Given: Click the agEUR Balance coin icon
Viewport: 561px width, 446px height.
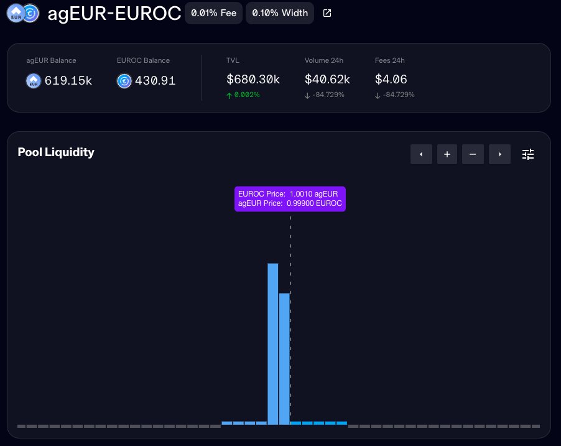Looking at the screenshot, I should tap(33, 81).
